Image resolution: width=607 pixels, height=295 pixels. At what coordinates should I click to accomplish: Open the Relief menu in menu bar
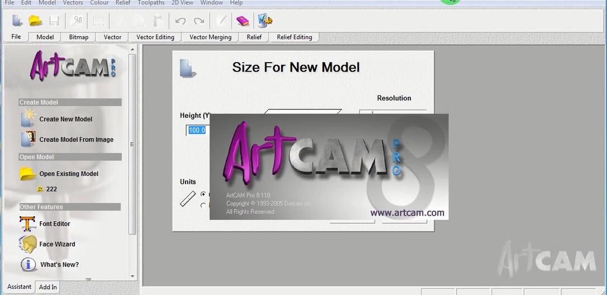pyautogui.click(x=123, y=3)
